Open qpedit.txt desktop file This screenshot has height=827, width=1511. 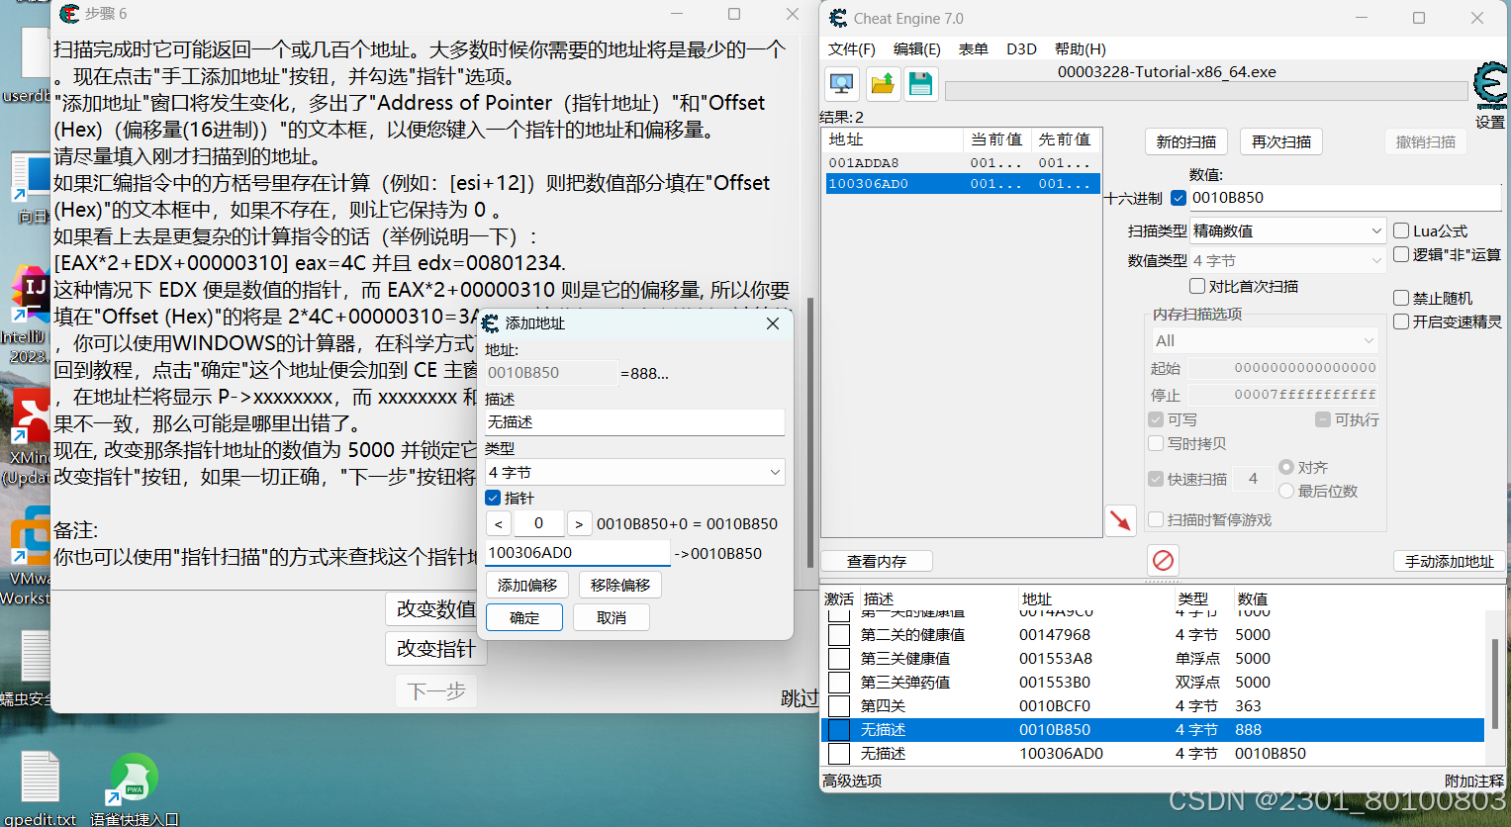click(x=40, y=789)
